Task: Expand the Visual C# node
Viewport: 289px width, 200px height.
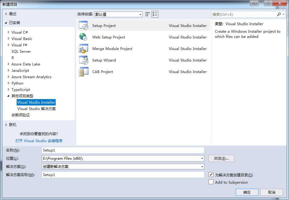Action: click(8, 32)
